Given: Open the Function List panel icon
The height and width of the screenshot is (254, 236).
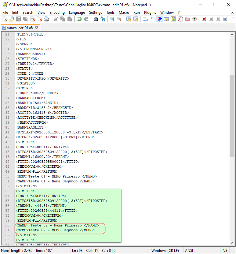Looking at the screenshot, I should point(180,19).
